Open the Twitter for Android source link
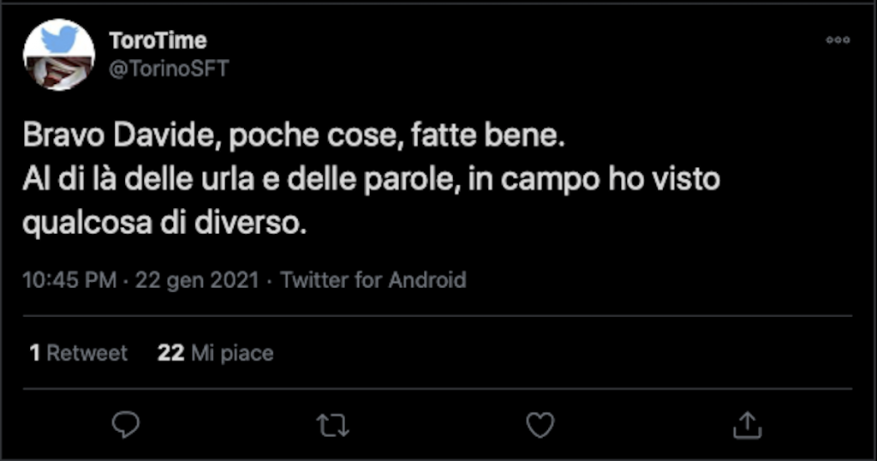 (373, 280)
